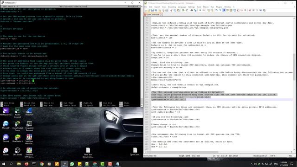Click the Notepad++ vertical scrollbar thumb
This screenshot has height=167, width=297.
pos(294,67)
